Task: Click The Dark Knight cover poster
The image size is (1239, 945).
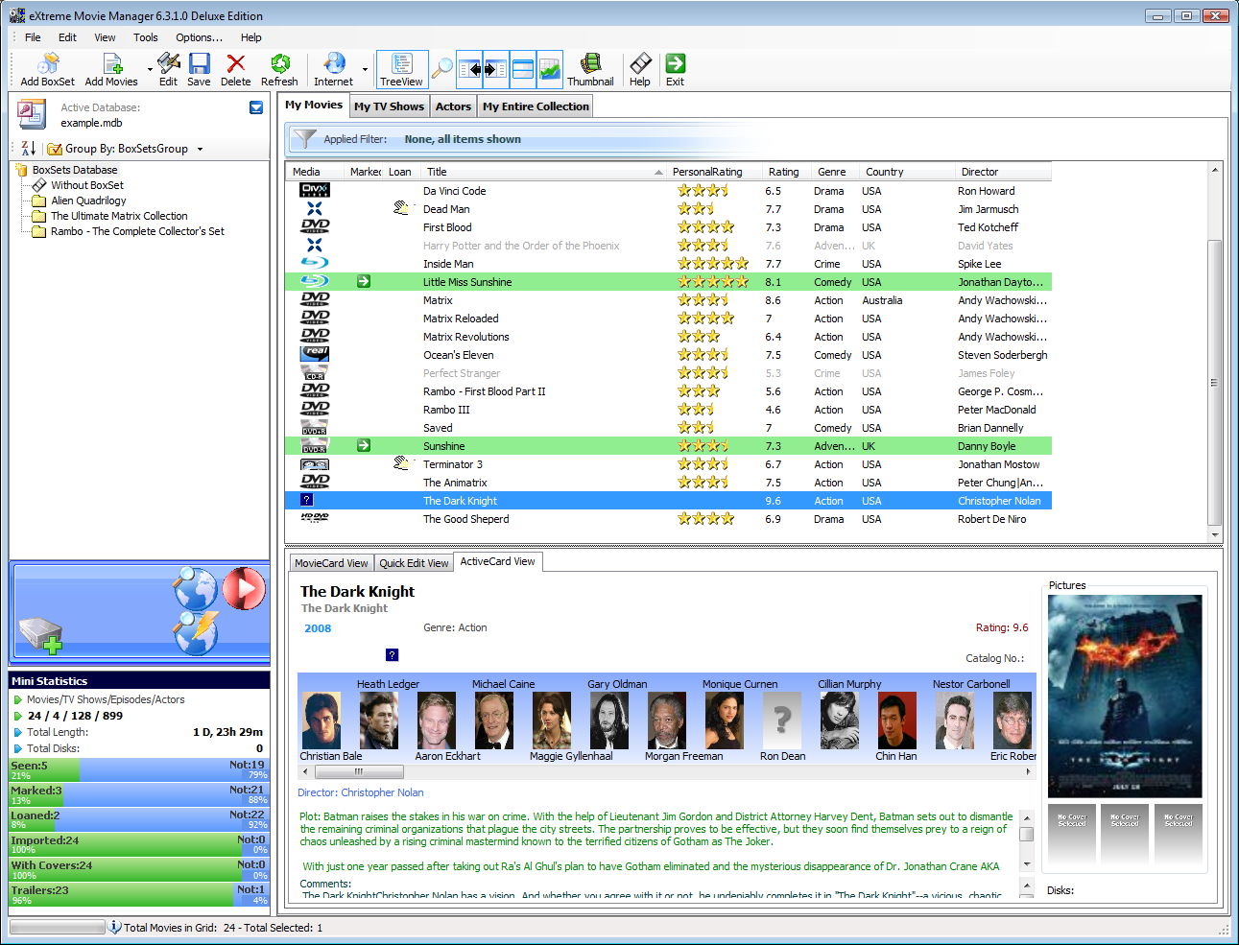Action: coord(1125,697)
